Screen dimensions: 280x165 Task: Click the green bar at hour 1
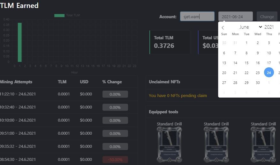click(x=20, y=42)
